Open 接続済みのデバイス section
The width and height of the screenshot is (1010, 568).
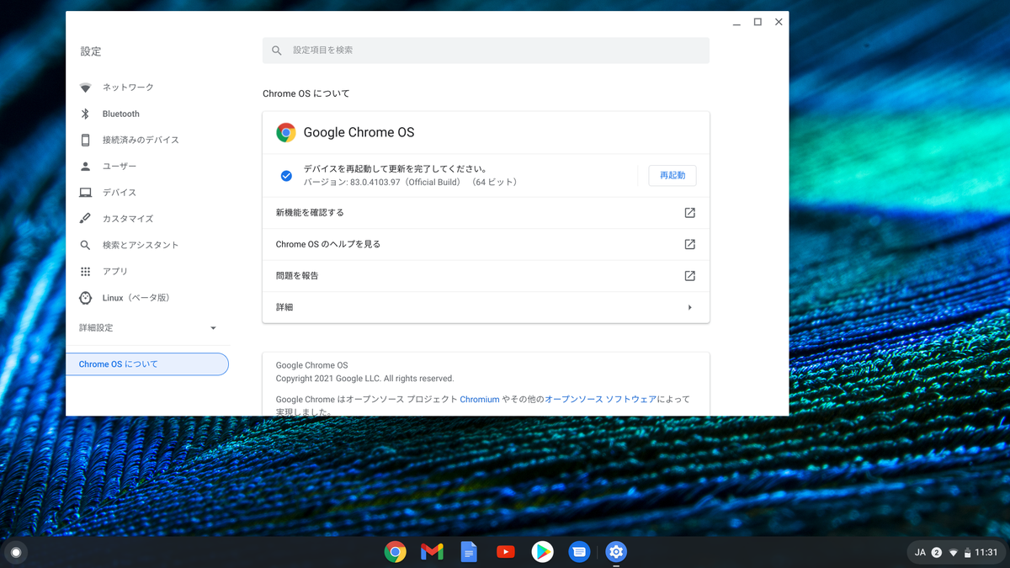(147, 140)
